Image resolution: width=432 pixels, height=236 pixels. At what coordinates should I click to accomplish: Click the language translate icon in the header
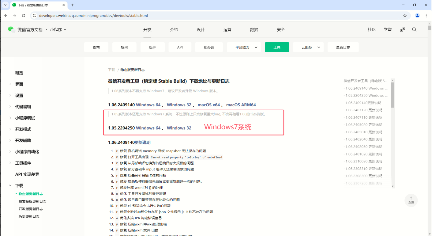(x=402, y=30)
